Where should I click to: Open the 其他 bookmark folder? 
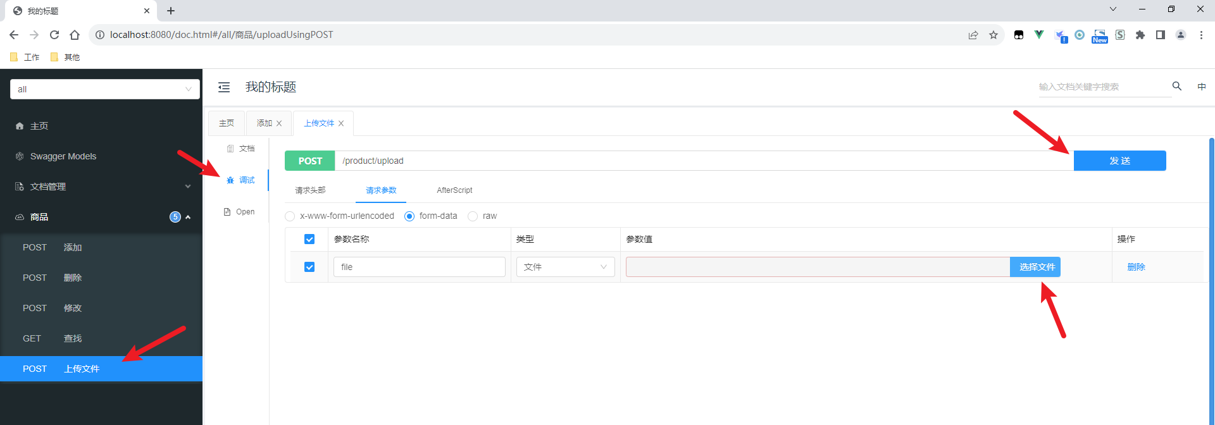coord(65,57)
